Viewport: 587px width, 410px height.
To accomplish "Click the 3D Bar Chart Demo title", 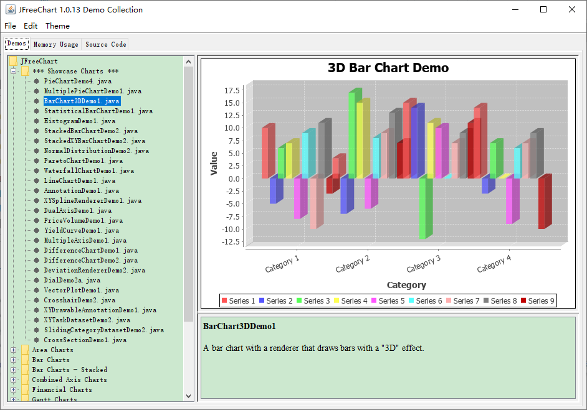I will tap(388, 68).
